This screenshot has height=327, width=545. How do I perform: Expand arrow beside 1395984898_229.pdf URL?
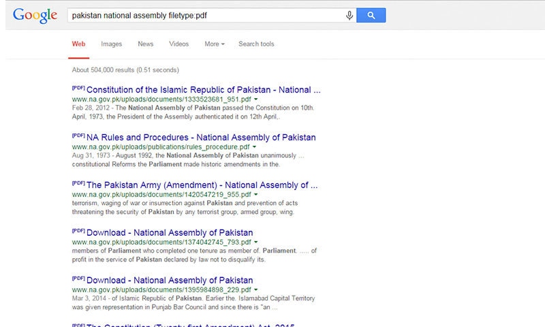coord(256,290)
